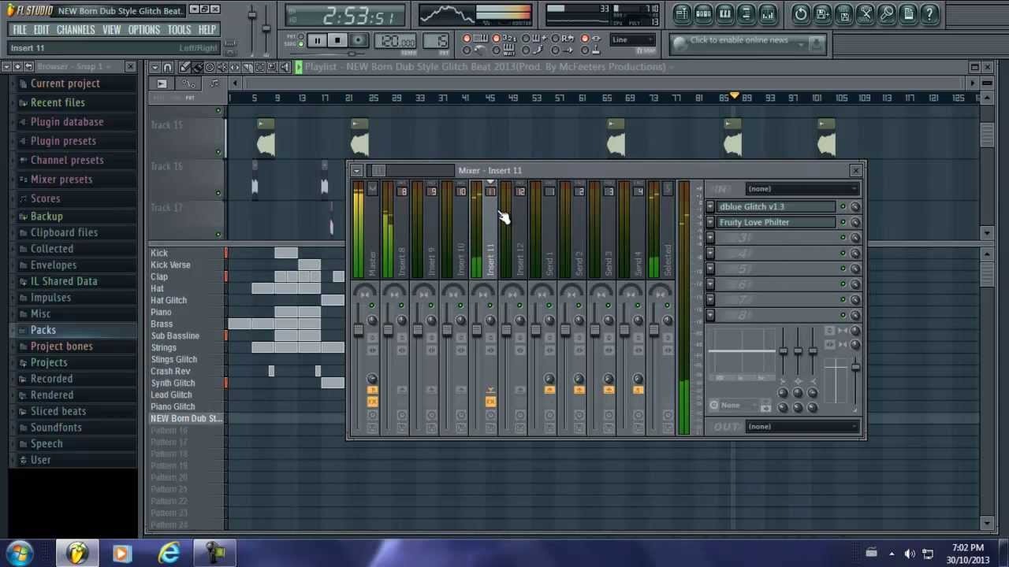Open the project info toolbar icon

[908, 13]
